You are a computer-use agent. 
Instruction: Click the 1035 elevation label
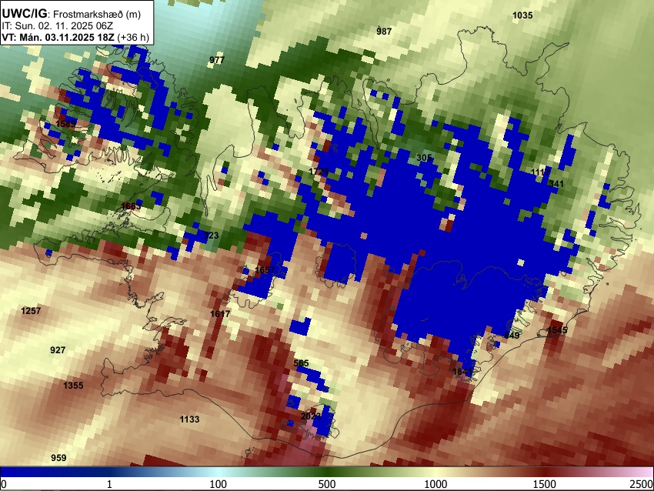click(522, 15)
